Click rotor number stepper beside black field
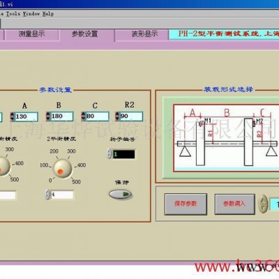The image size is (279, 279). click(x=110, y=153)
